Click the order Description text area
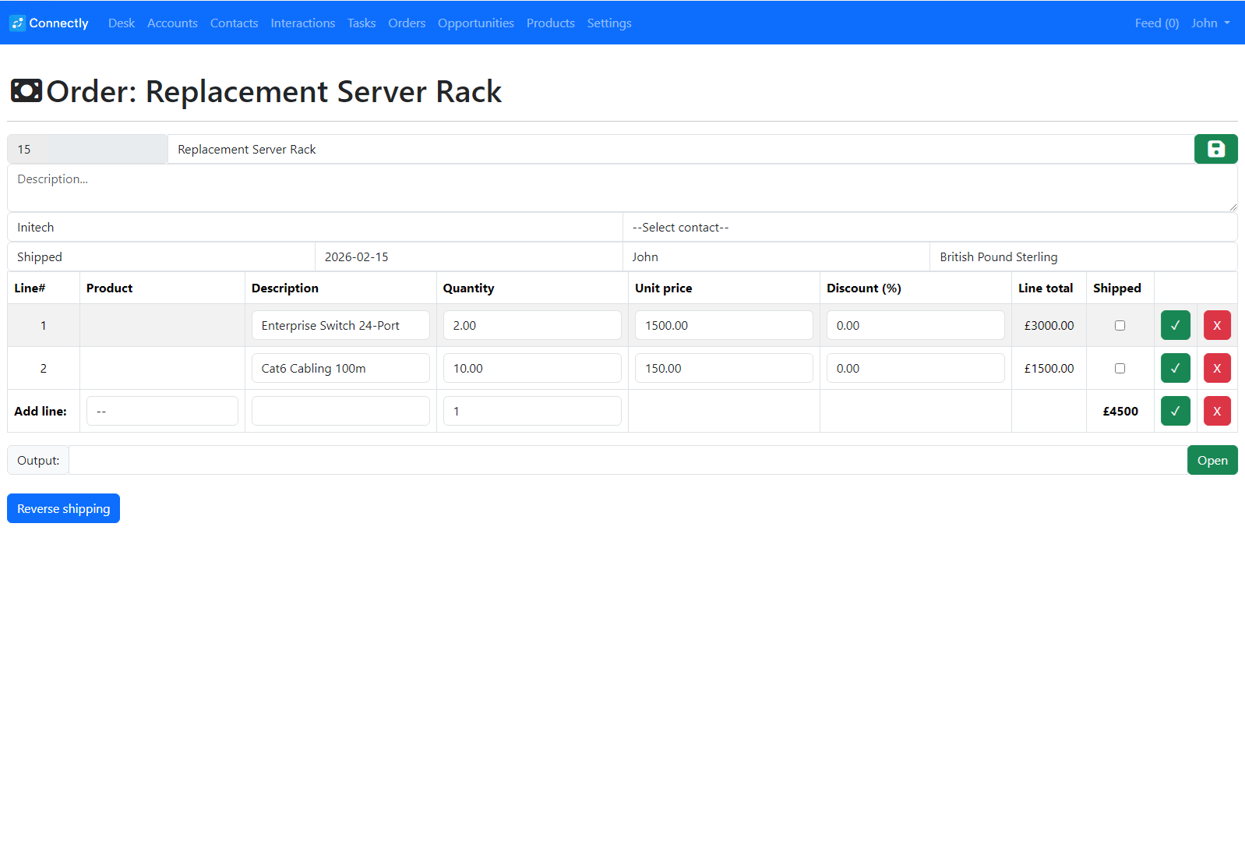 622,188
